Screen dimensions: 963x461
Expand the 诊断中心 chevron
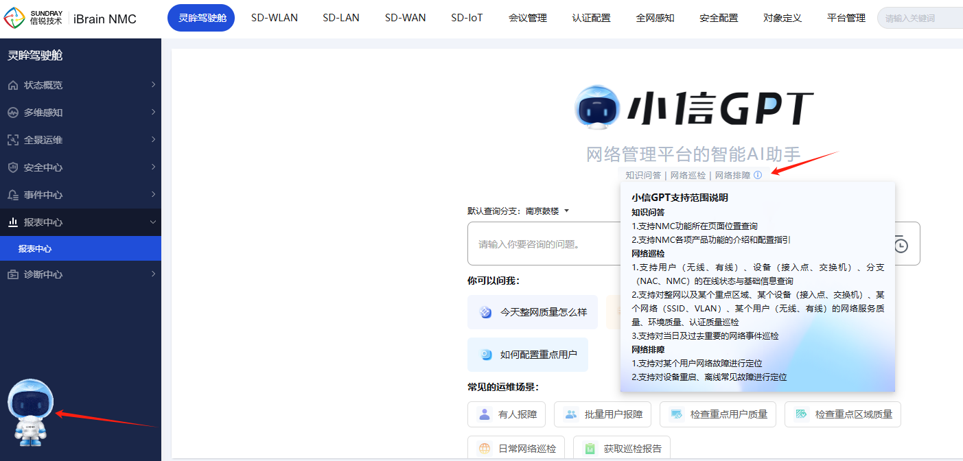tap(153, 274)
